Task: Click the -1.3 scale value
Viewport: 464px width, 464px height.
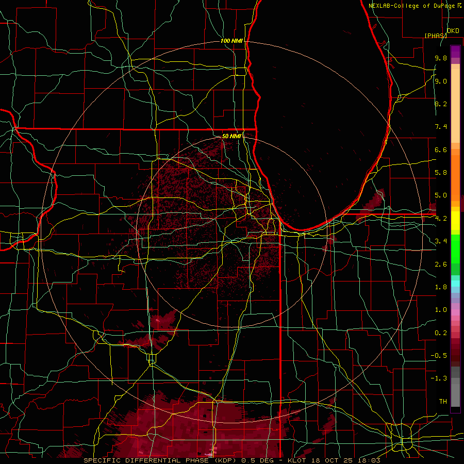Action: (439, 378)
